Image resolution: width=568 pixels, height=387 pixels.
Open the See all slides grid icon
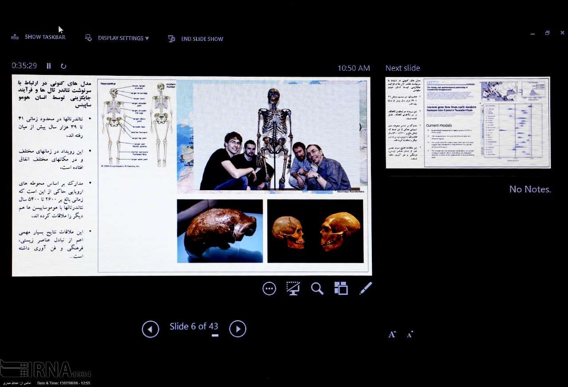pos(341,289)
